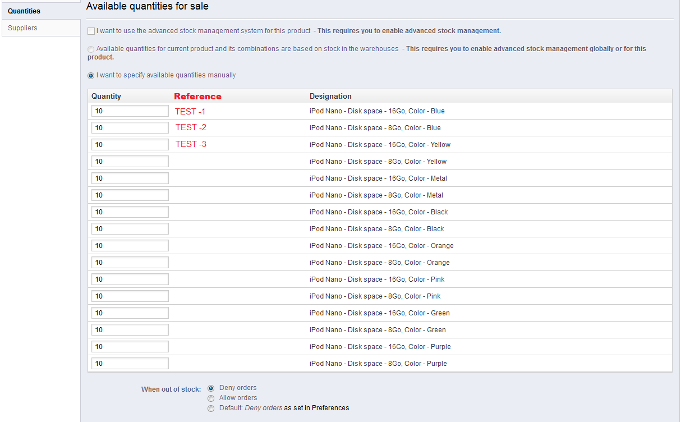Click designation text 8Go, Color - Black
This screenshot has height=422, width=681.
pyautogui.click(x=377, y=229)
